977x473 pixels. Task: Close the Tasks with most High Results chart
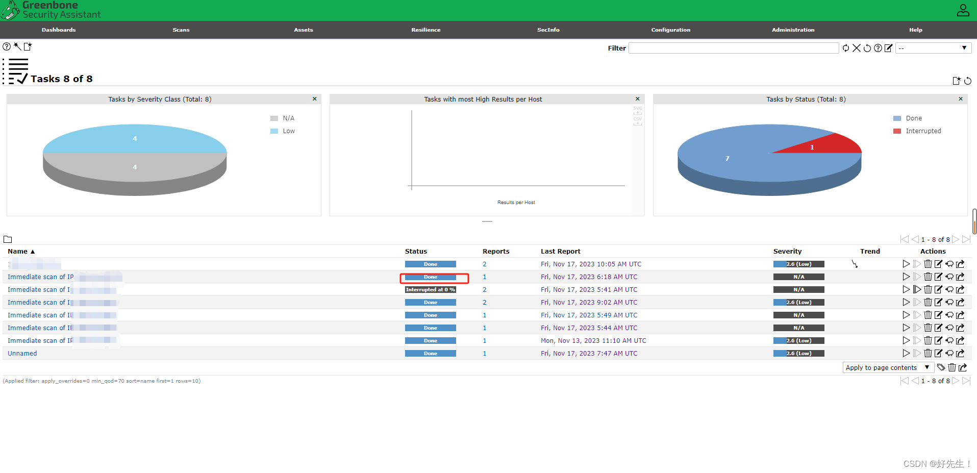[x=638, y=99]
